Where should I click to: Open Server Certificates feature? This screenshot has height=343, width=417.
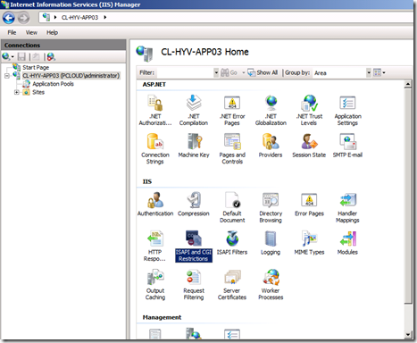click(232, 284)
